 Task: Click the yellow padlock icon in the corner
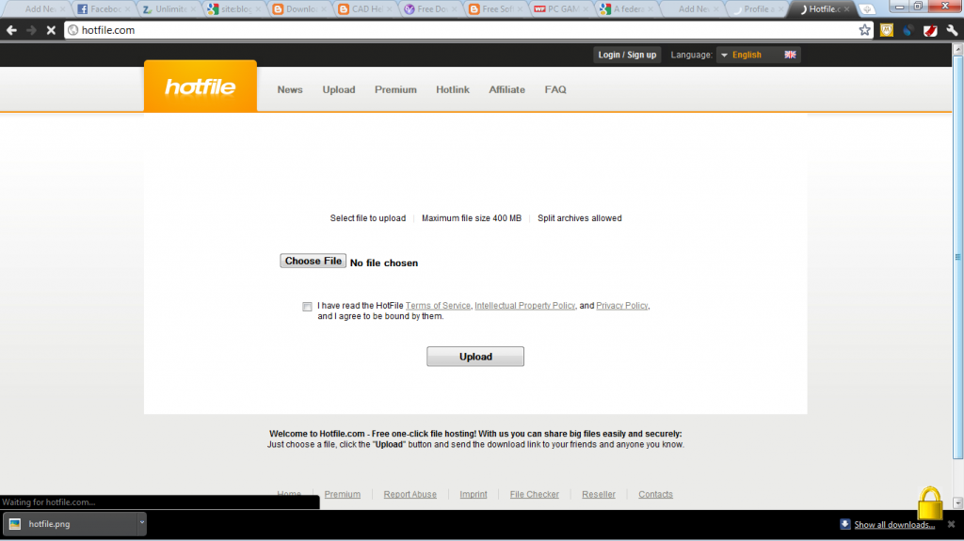tap(929, 502)
